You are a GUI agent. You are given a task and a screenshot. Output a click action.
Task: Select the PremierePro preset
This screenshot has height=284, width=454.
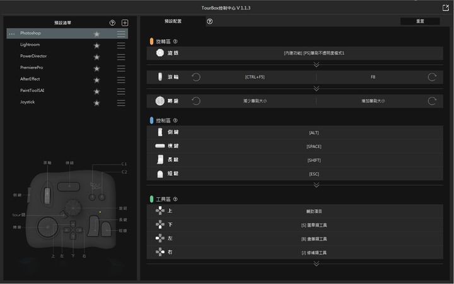click(x=32, y=67)
